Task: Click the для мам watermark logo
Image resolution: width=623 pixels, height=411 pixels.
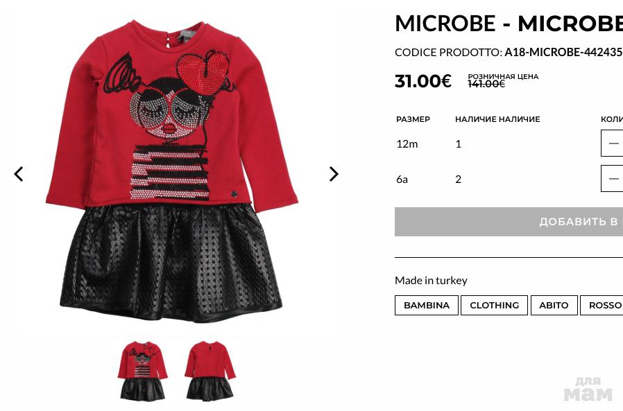Action: 588,389
